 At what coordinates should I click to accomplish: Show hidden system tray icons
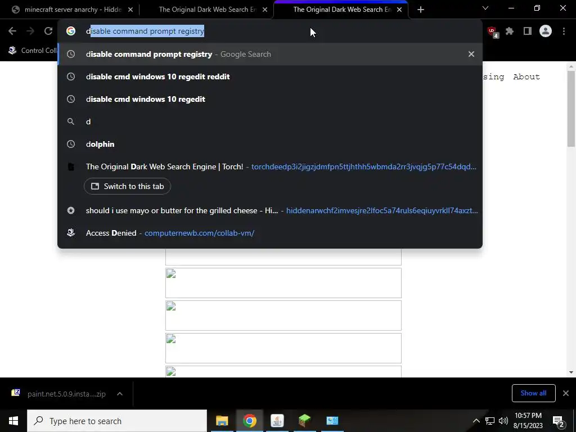[x=476, y=421]
